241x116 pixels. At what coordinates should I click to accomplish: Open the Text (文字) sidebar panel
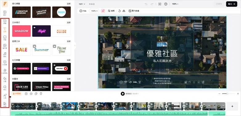[x=5, y=30]
